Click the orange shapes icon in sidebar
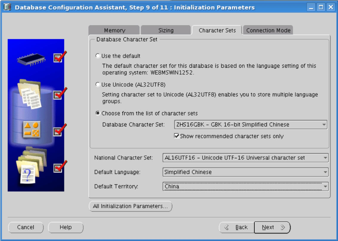 (x=32, y=130)
